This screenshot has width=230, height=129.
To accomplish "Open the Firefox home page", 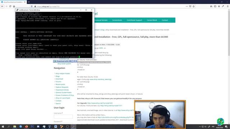I will (x=14, y=6).
